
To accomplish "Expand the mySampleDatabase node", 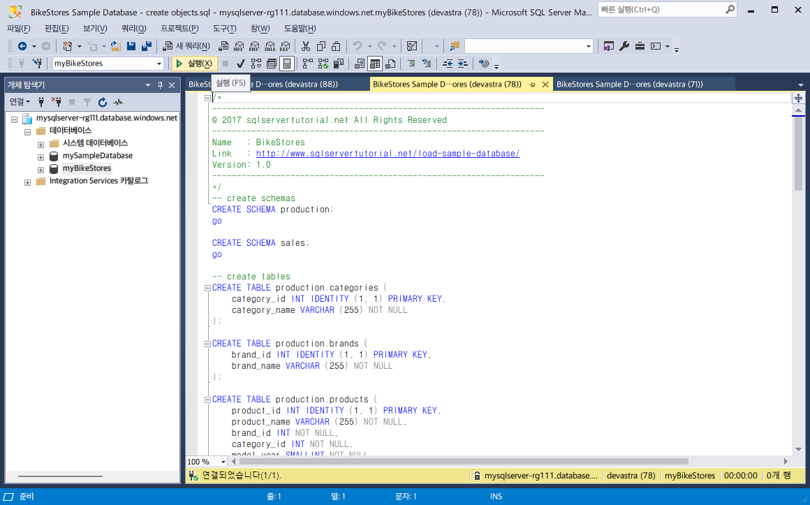I will point(40,156).
